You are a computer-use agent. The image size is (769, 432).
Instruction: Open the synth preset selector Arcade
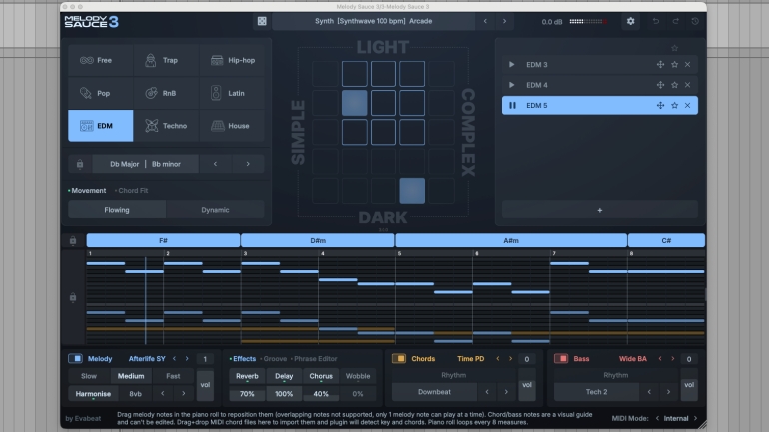coord(372,21)
